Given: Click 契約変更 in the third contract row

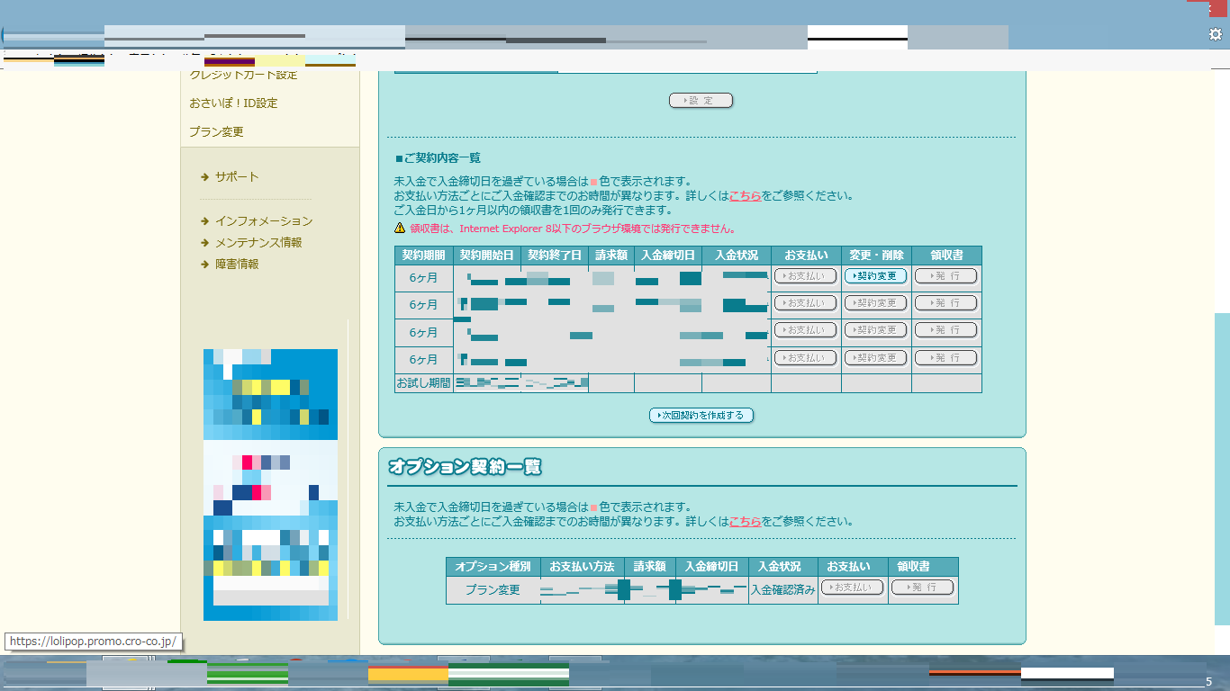Looking at the screenshot, I should click(875, 330).
